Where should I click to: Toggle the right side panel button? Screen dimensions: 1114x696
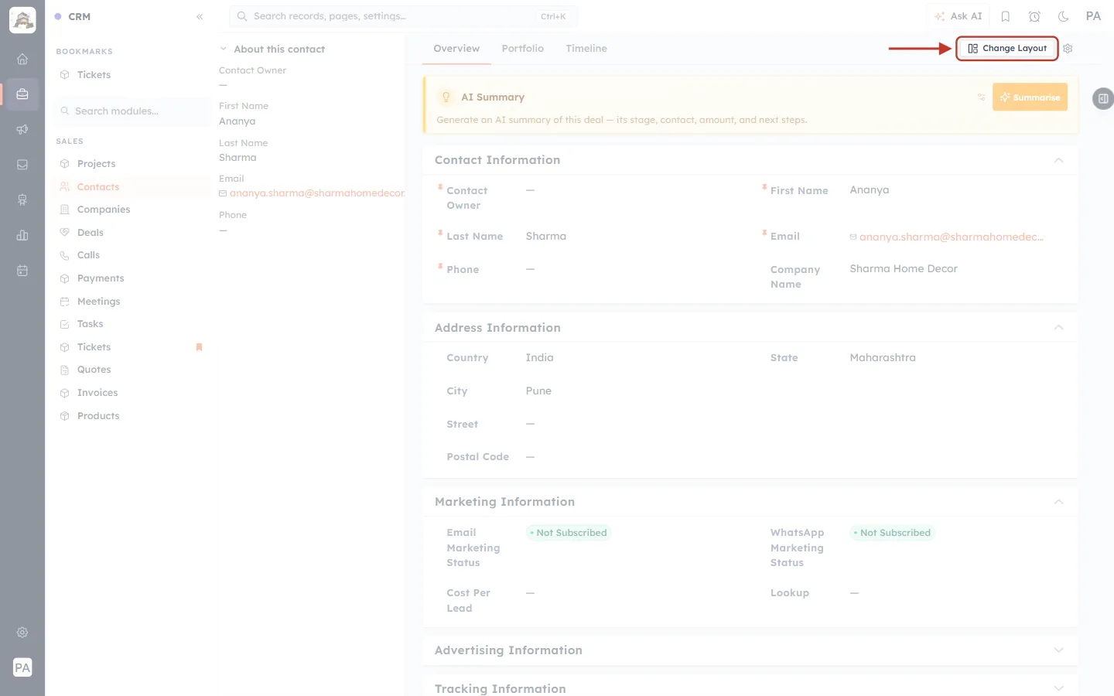pyautogui.click(x=1103, y=98)
